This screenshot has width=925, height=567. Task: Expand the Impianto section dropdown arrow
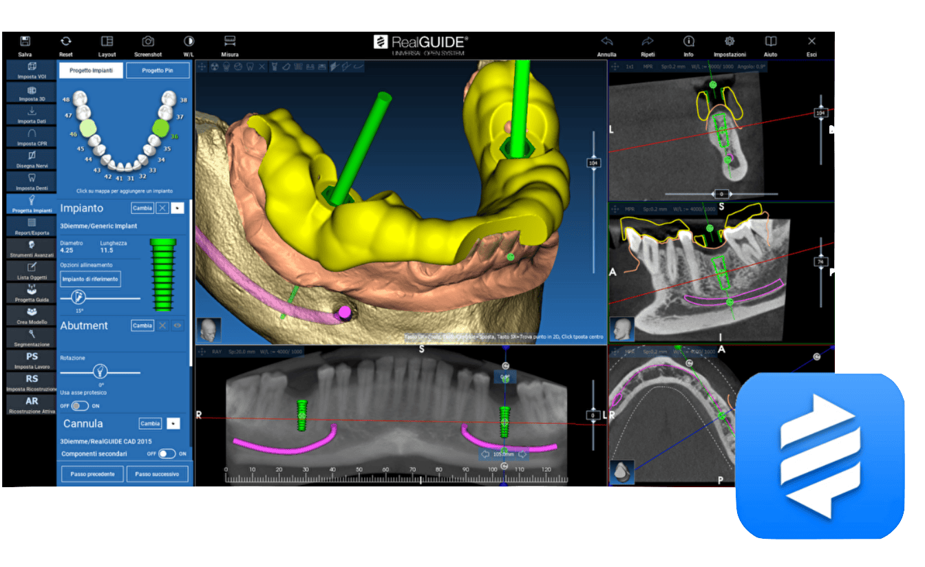(178, 208)
